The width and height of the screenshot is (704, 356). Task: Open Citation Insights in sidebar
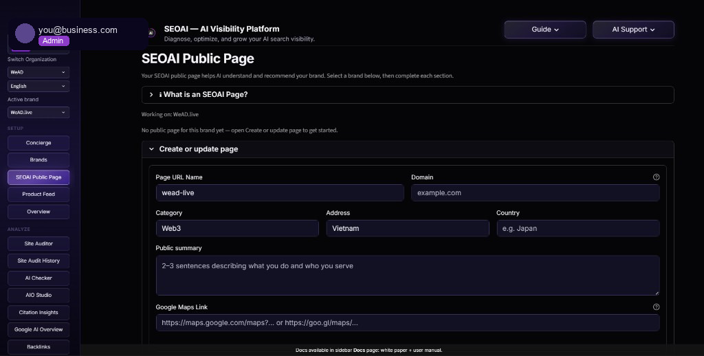pyautogui.click(x=38, y=313)
